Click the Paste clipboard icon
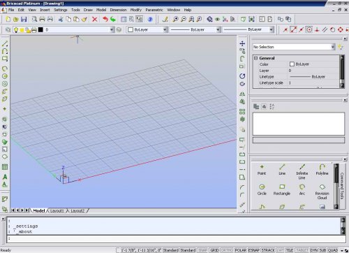The image size is (349, 253). (x=76, y=19)
